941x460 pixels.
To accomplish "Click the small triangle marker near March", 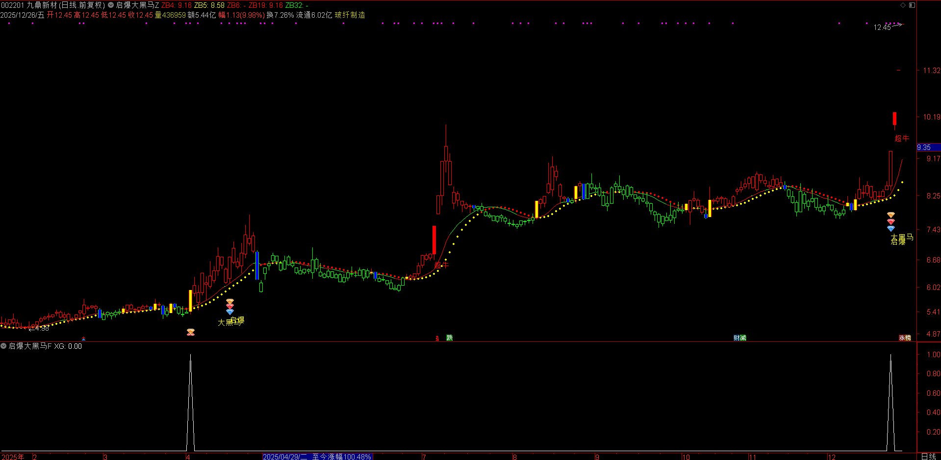I will pyautogui.click(x=83, y=339).
